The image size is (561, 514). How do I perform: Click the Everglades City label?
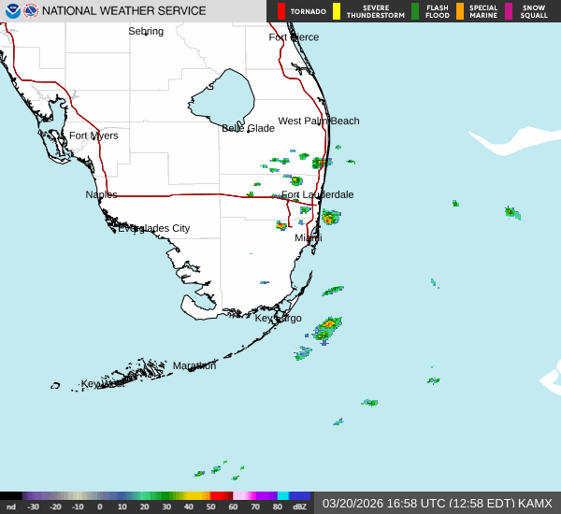153,228
